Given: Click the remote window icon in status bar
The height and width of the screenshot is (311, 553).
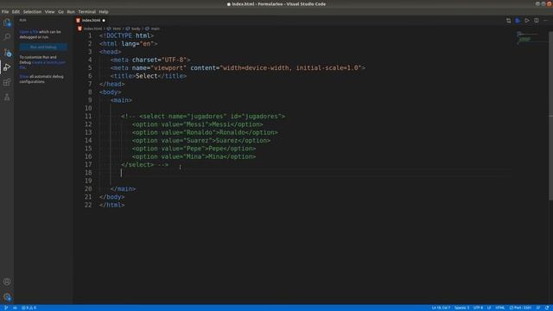Looking at the screenshot, I should pyautogui.click(x=6, y=308).
